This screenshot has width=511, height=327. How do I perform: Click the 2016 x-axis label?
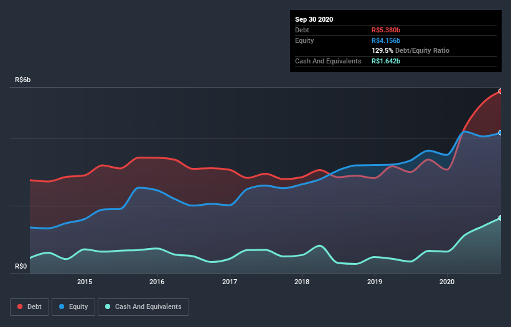pos(157,282)
